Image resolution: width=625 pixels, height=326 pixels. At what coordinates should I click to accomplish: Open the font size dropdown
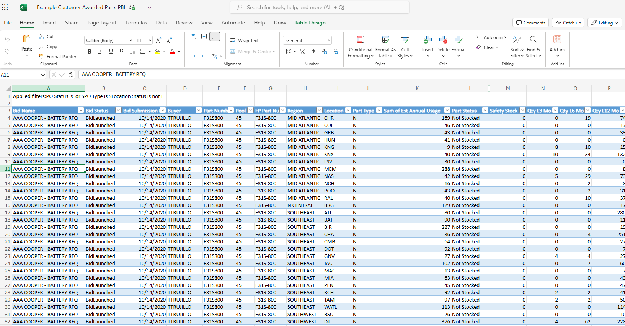point(150,40)
